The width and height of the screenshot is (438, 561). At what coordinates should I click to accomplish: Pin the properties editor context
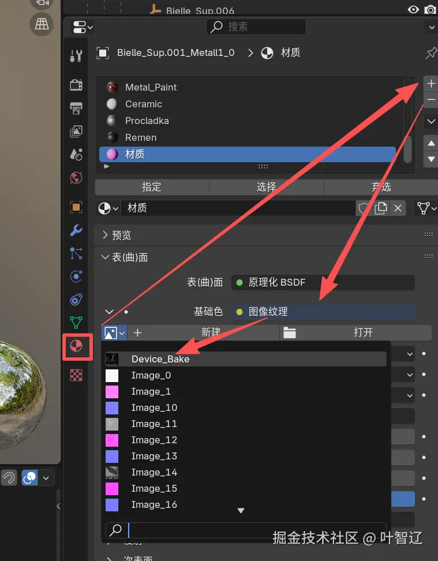click(x=431, y=53)
